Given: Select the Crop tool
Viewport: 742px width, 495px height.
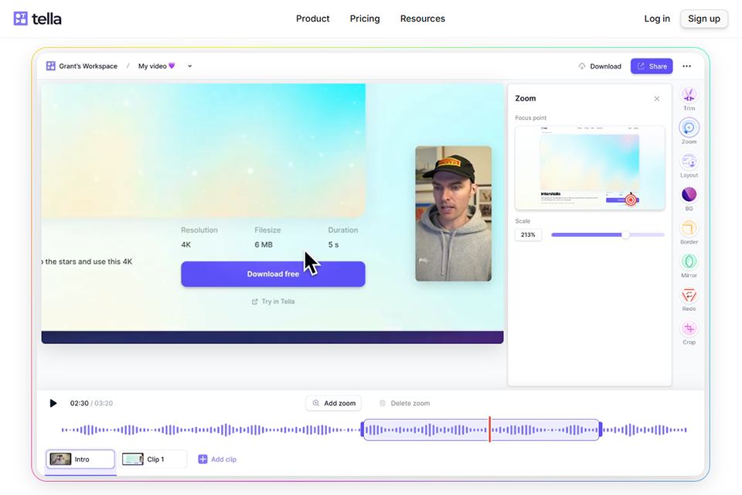Looking at the screenshot, I should click(x=689, y=329).
